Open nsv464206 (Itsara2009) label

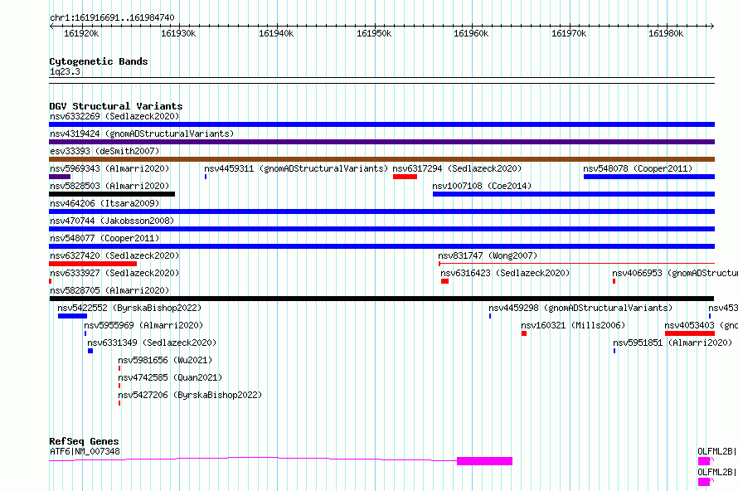[x=104, y=203]
